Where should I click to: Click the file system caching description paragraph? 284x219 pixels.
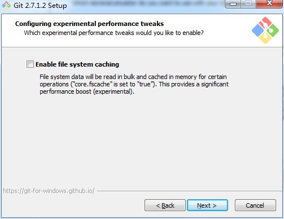click(134, 84)
